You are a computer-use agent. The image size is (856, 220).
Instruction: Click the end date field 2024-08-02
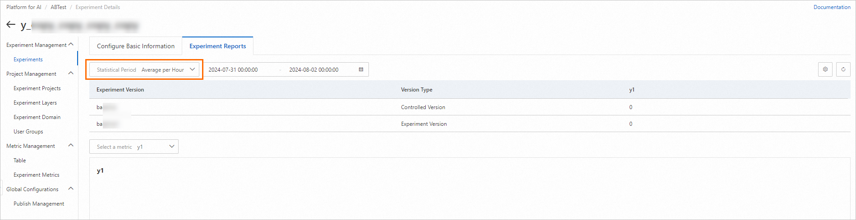click(314, 69)
